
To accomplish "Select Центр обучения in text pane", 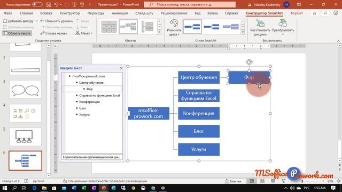I will tap(91, 83).
